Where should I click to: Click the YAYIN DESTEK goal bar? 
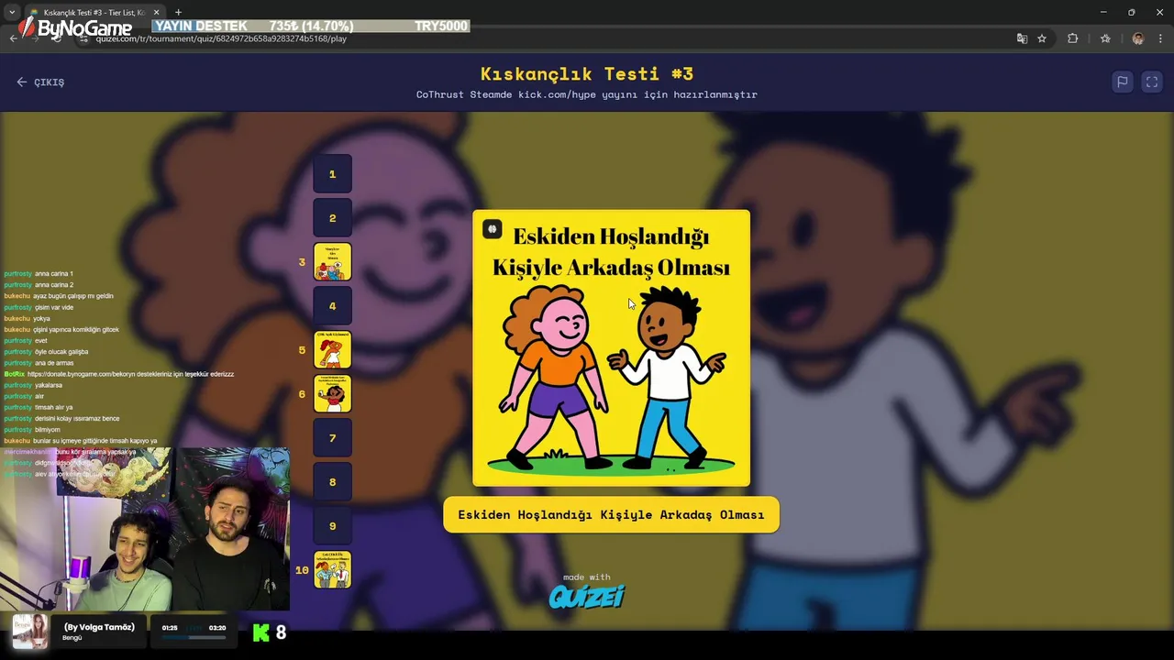(311, 26)
